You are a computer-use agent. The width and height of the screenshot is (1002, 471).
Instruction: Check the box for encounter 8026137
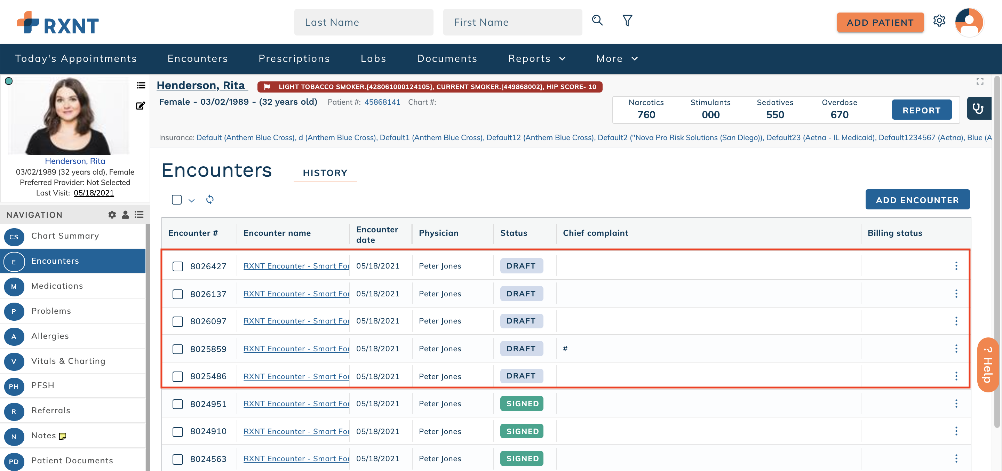click(178, 294)
